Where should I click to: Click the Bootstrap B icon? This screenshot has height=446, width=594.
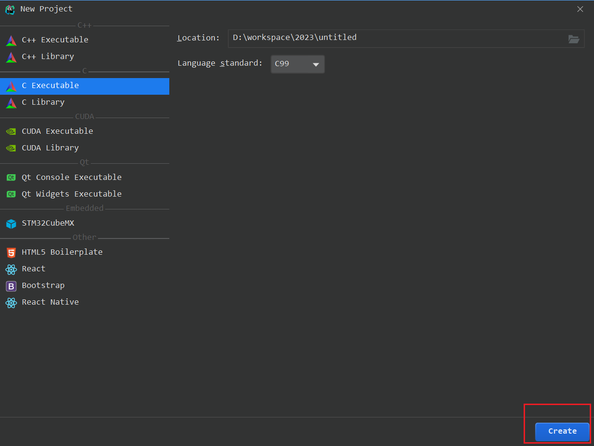[11, 286]
